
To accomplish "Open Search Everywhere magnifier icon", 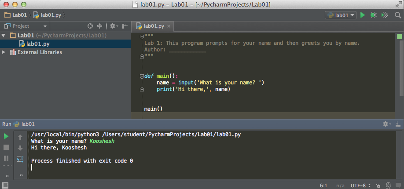I will tap(397, 15).
